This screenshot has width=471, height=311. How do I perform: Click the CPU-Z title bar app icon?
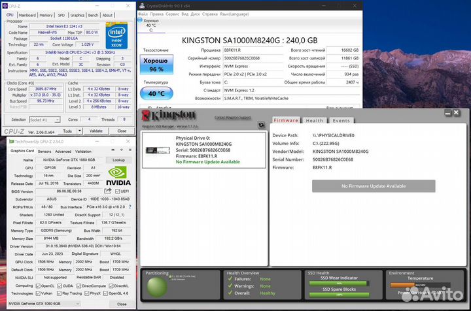point(5,6)
